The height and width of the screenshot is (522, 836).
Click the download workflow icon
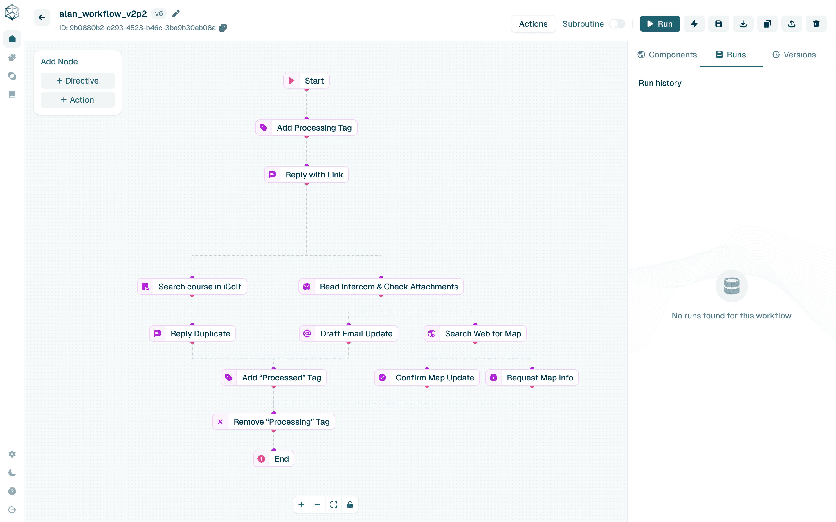(x=743, y=24)
